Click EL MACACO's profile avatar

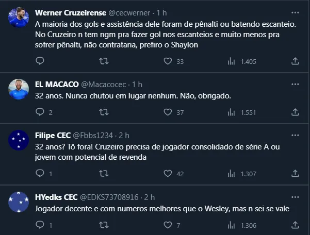coord(19,89)
